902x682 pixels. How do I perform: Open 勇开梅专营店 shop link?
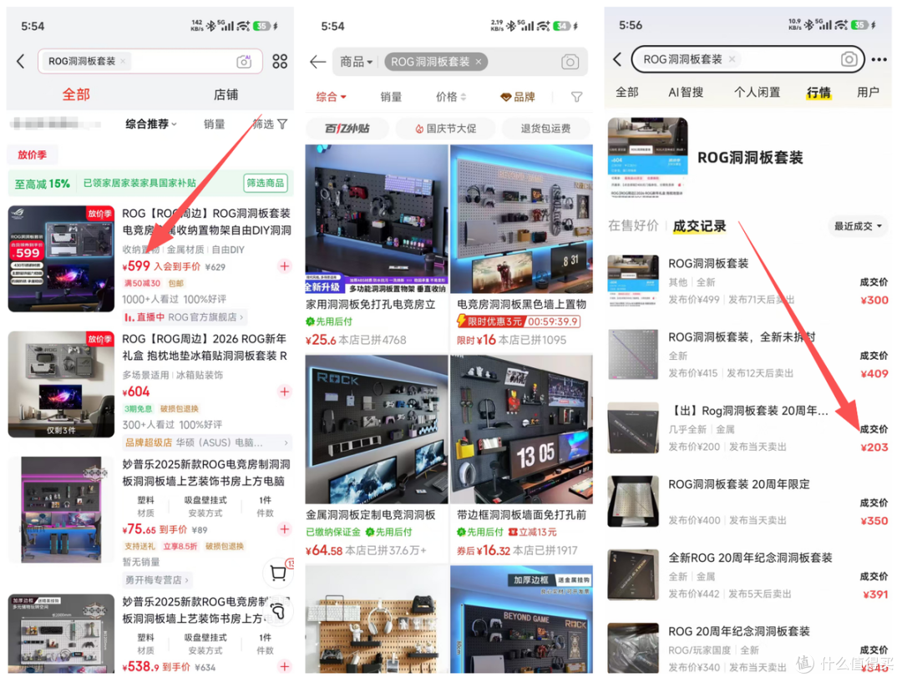pos(157,579)
